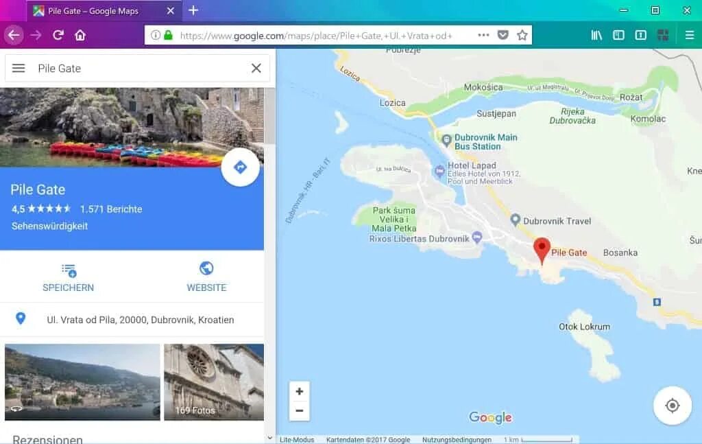The image size is (702, 444).
Task: Open the Nutzungsbedingungen link
Action: pos(457,440)
